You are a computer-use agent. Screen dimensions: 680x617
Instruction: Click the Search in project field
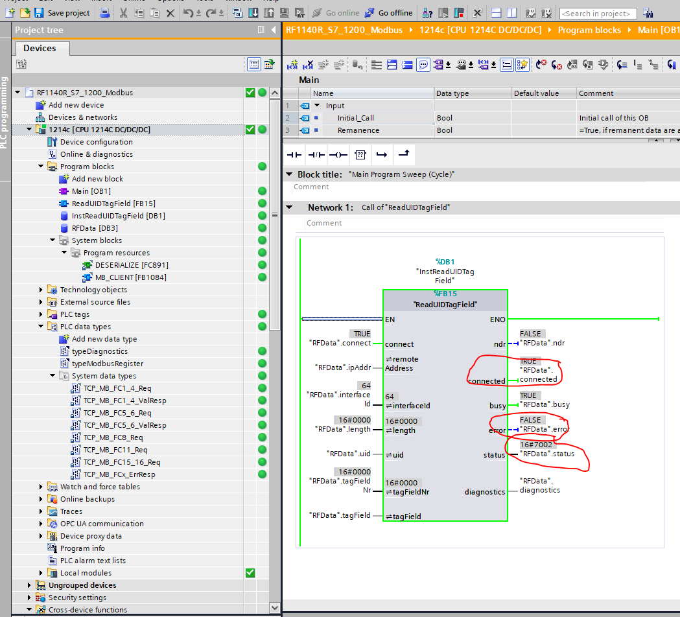(x=596, y=13)
